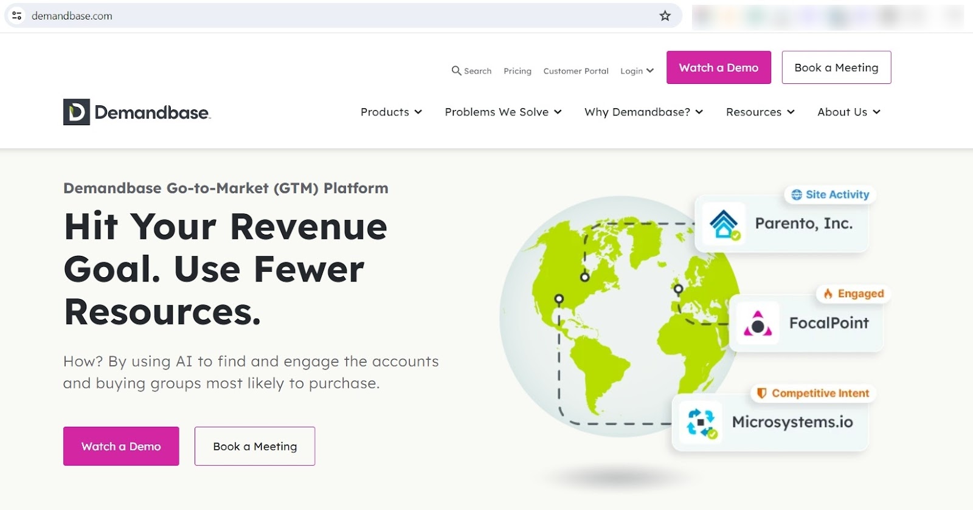This screenshot has width=973, height=510.
Task: Click the FocalPoint company name
Action: pyautogui.click(x=829, y=323)
